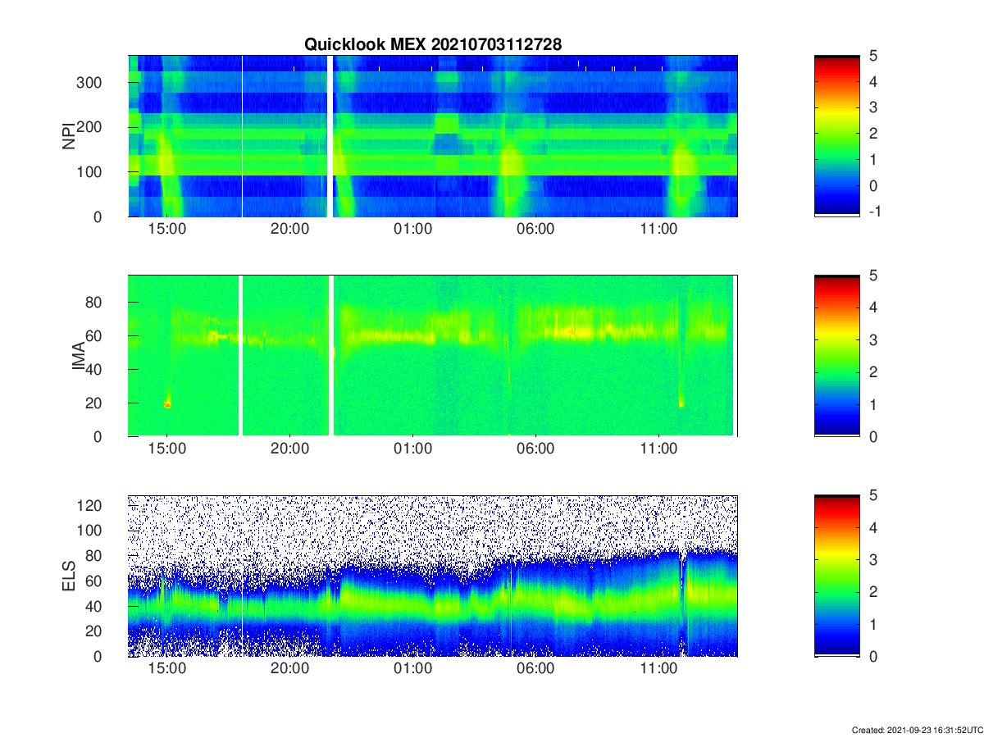Viewport: 984px width, 738px height.
Task: Click the white data gap near 18:00 in IMA panel
Action: point(241,355)
